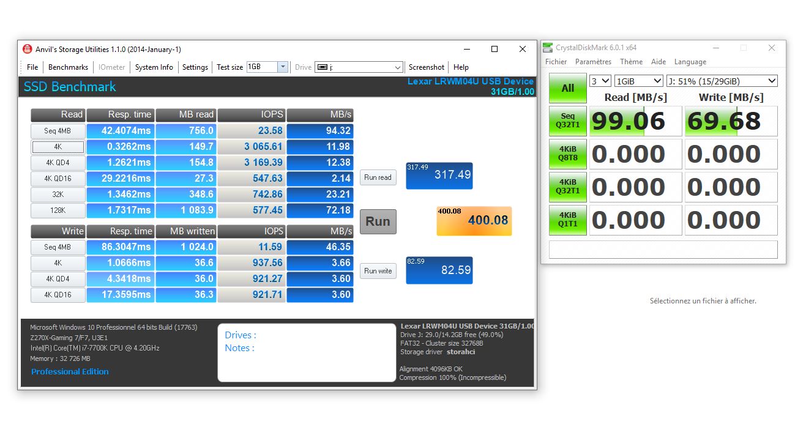Open the Drive selection dropdown in Anvil
This screenshot has height=427, width=806.
tap(397, 67)
